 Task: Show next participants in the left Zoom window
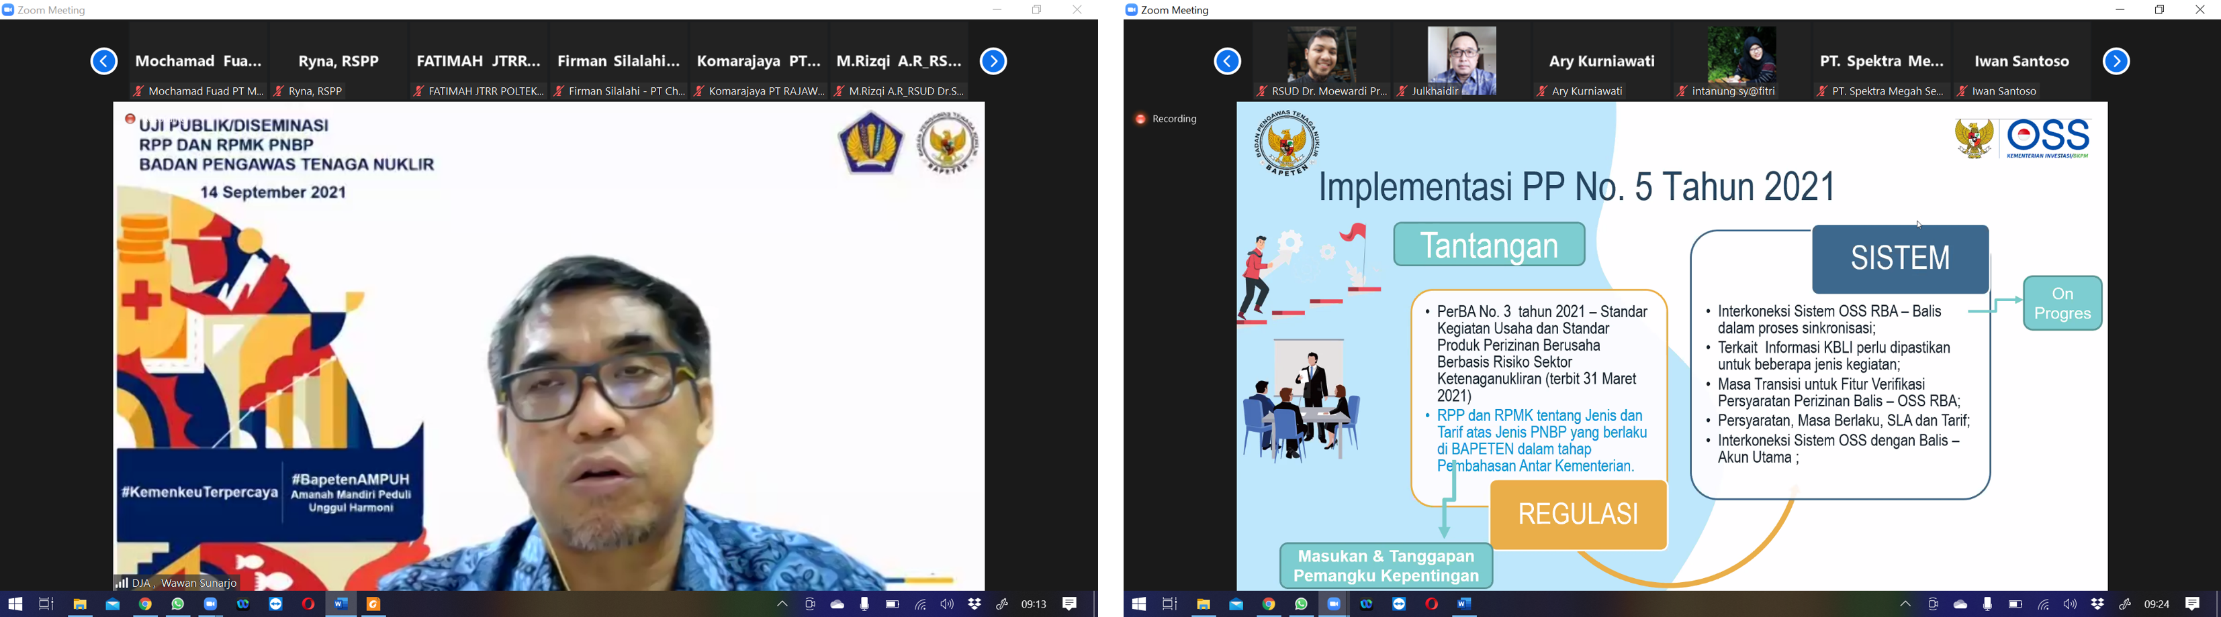994,61
